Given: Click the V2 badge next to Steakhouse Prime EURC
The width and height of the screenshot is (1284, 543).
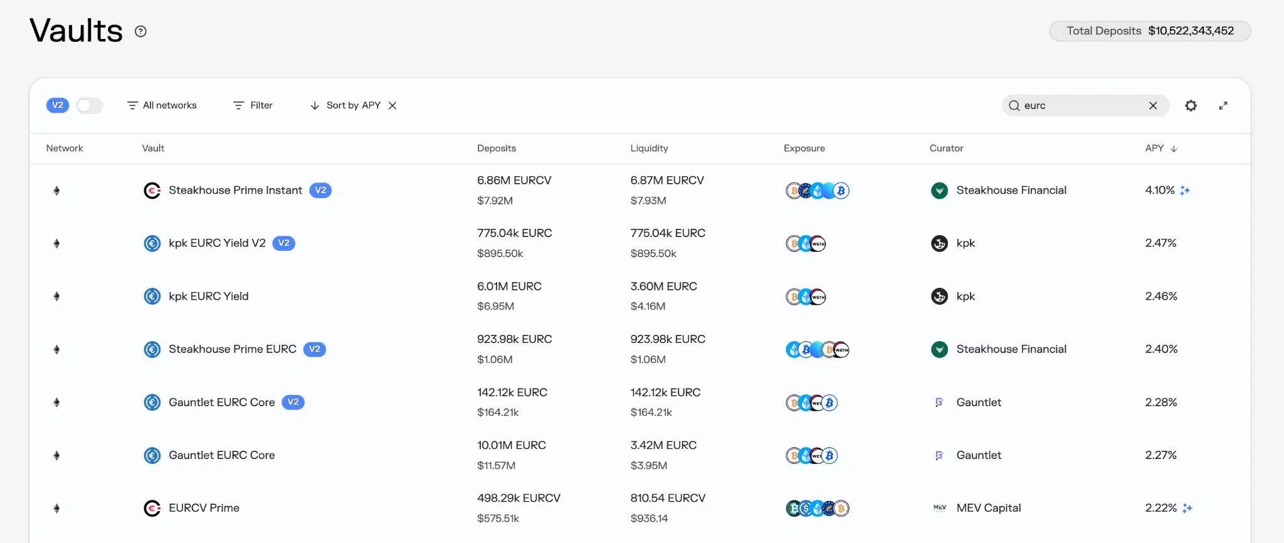Looking at the screenshot, I should (x=314, y=349).
